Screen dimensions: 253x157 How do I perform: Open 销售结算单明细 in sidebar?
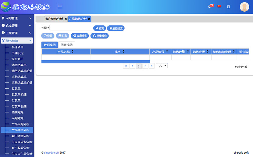tap(22, 71)
